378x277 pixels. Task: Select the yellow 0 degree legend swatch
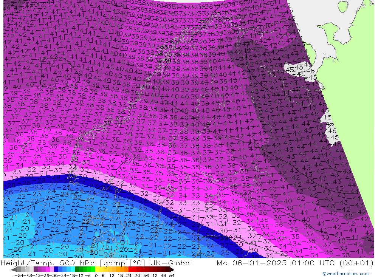point(97,269)
